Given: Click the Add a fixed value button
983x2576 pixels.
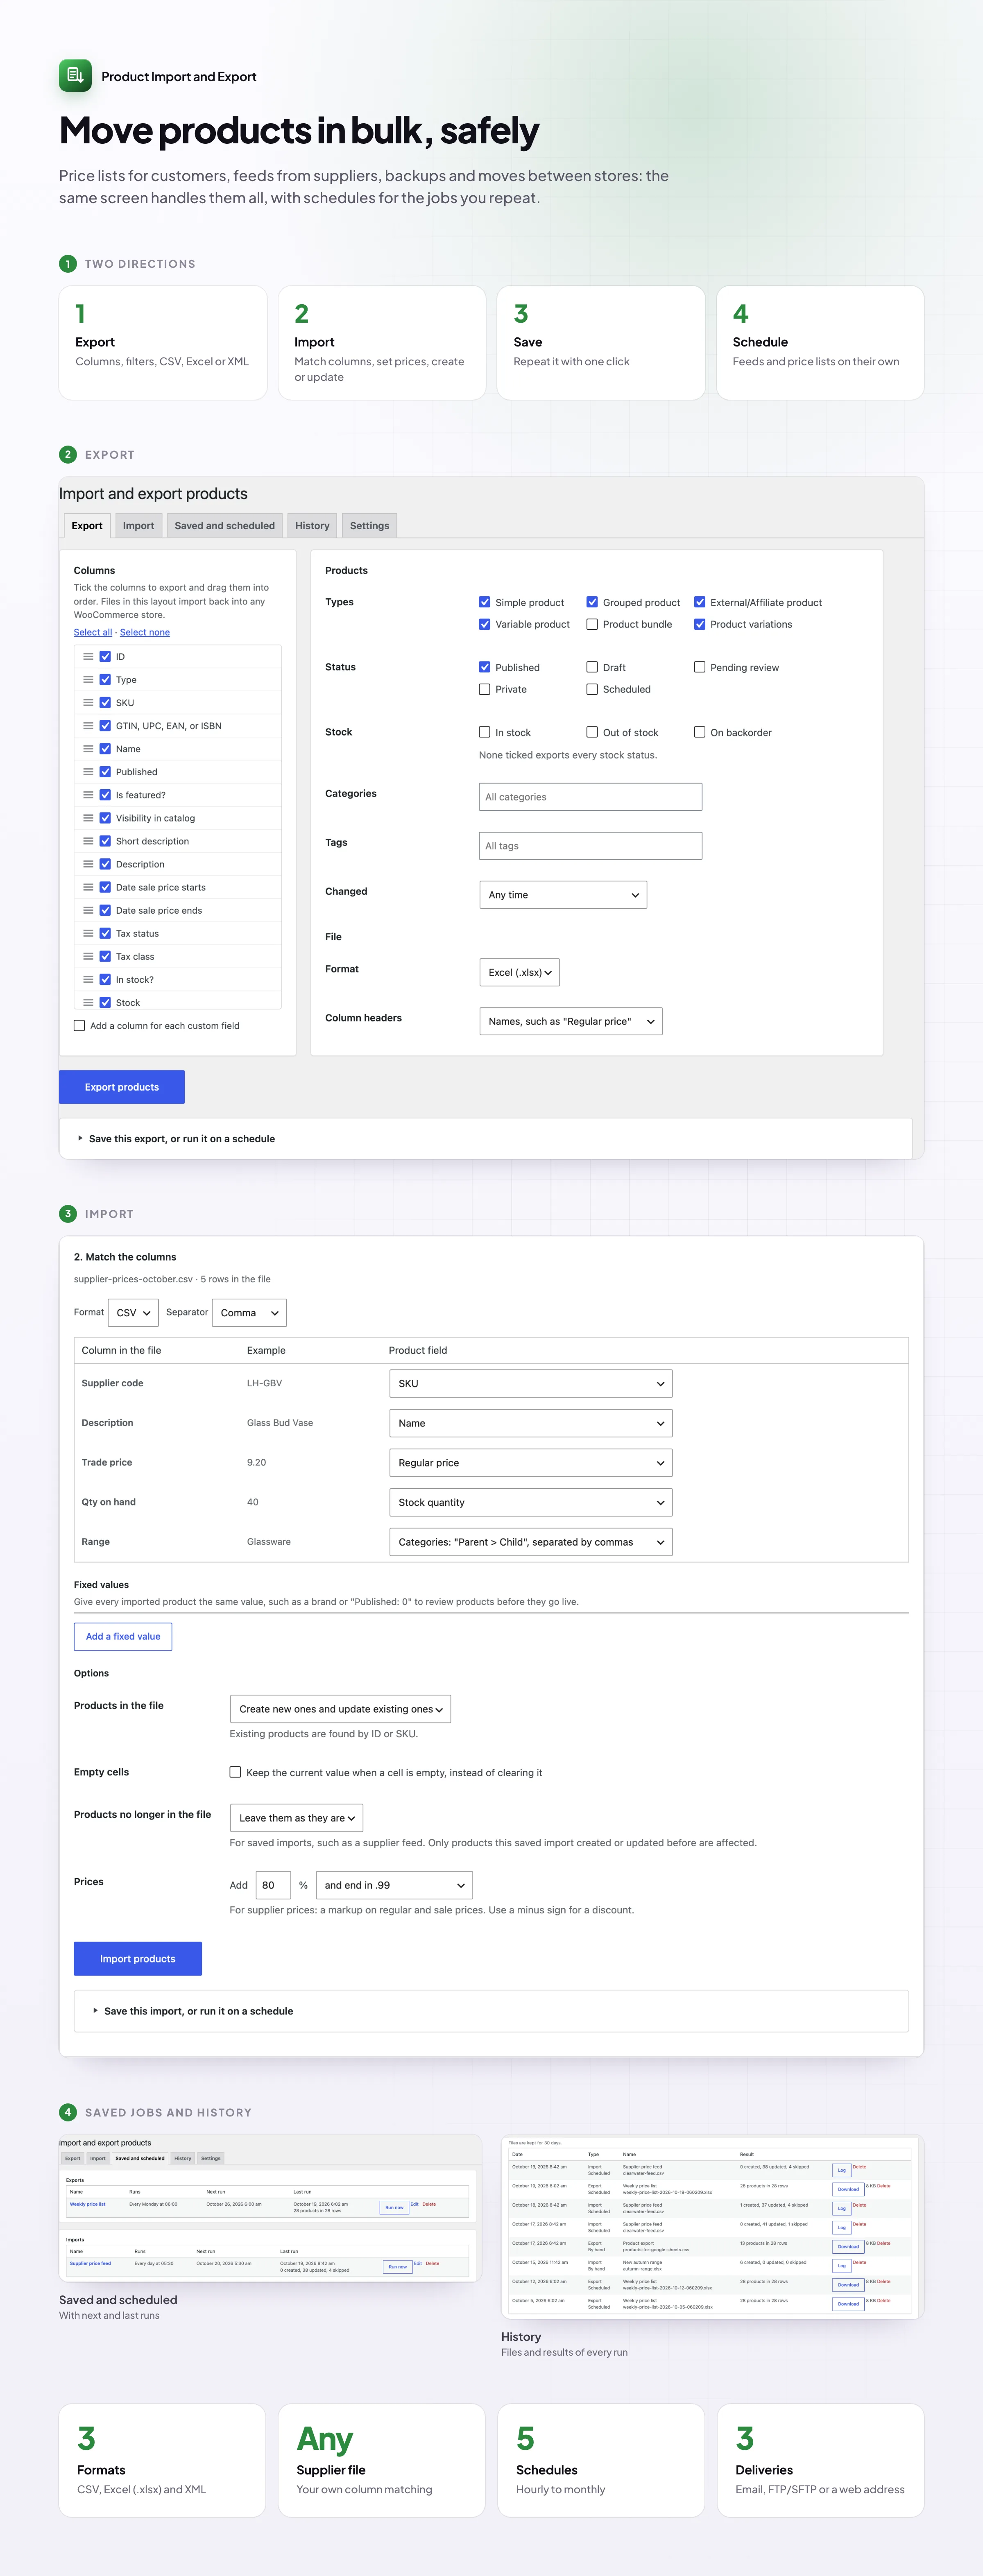Looking at the screenshot, I should click(123, 1637).
